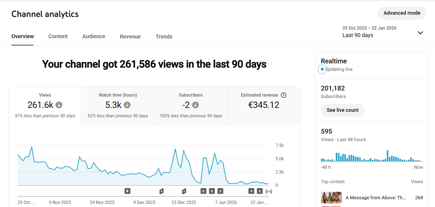Open the A Message from Above video title
Screen dimensions: 435x207
click(376, 198)
